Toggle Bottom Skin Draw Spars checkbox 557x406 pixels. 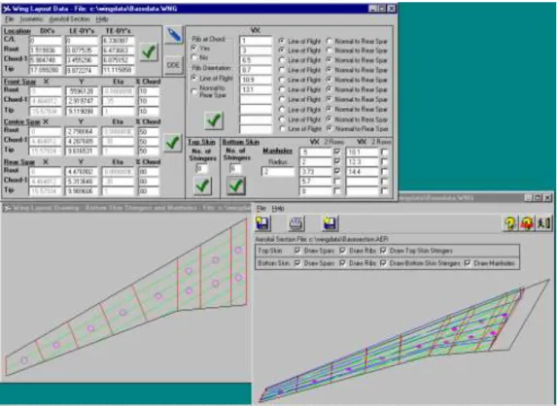(x=297, y=263)
